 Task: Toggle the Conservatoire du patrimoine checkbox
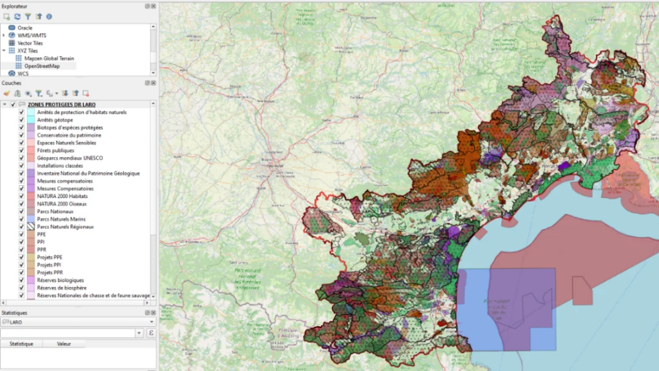(21, 135)
